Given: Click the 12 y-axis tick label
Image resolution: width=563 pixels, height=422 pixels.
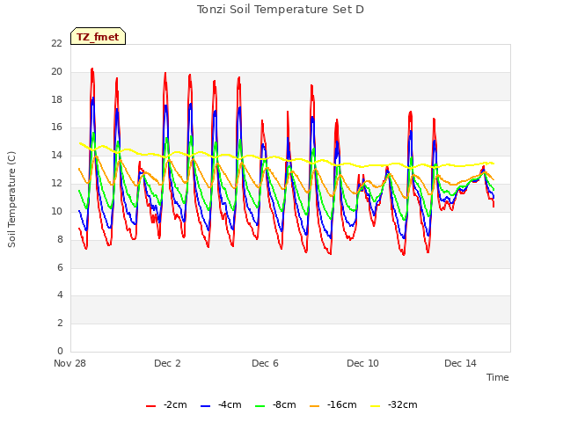Looking at the screenshot, I should (56, 183).
